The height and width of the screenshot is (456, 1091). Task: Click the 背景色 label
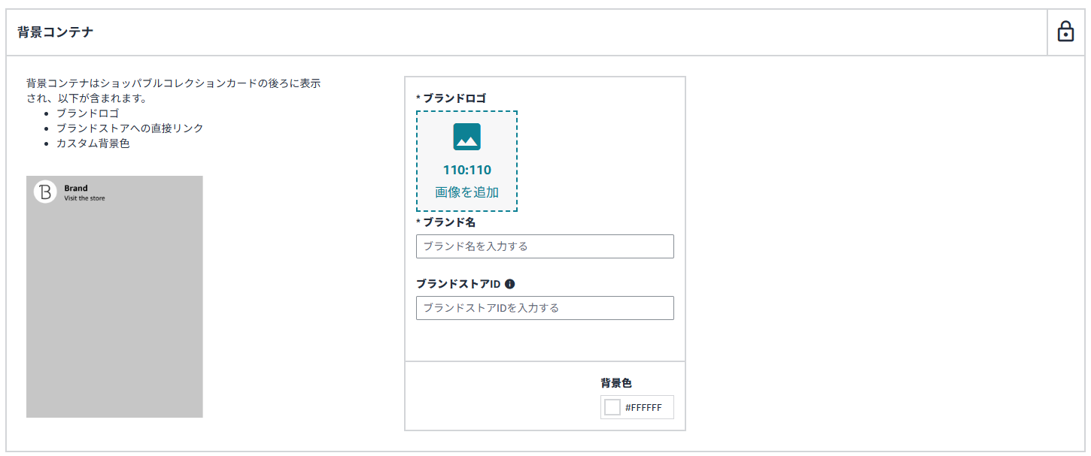point(615,383)
